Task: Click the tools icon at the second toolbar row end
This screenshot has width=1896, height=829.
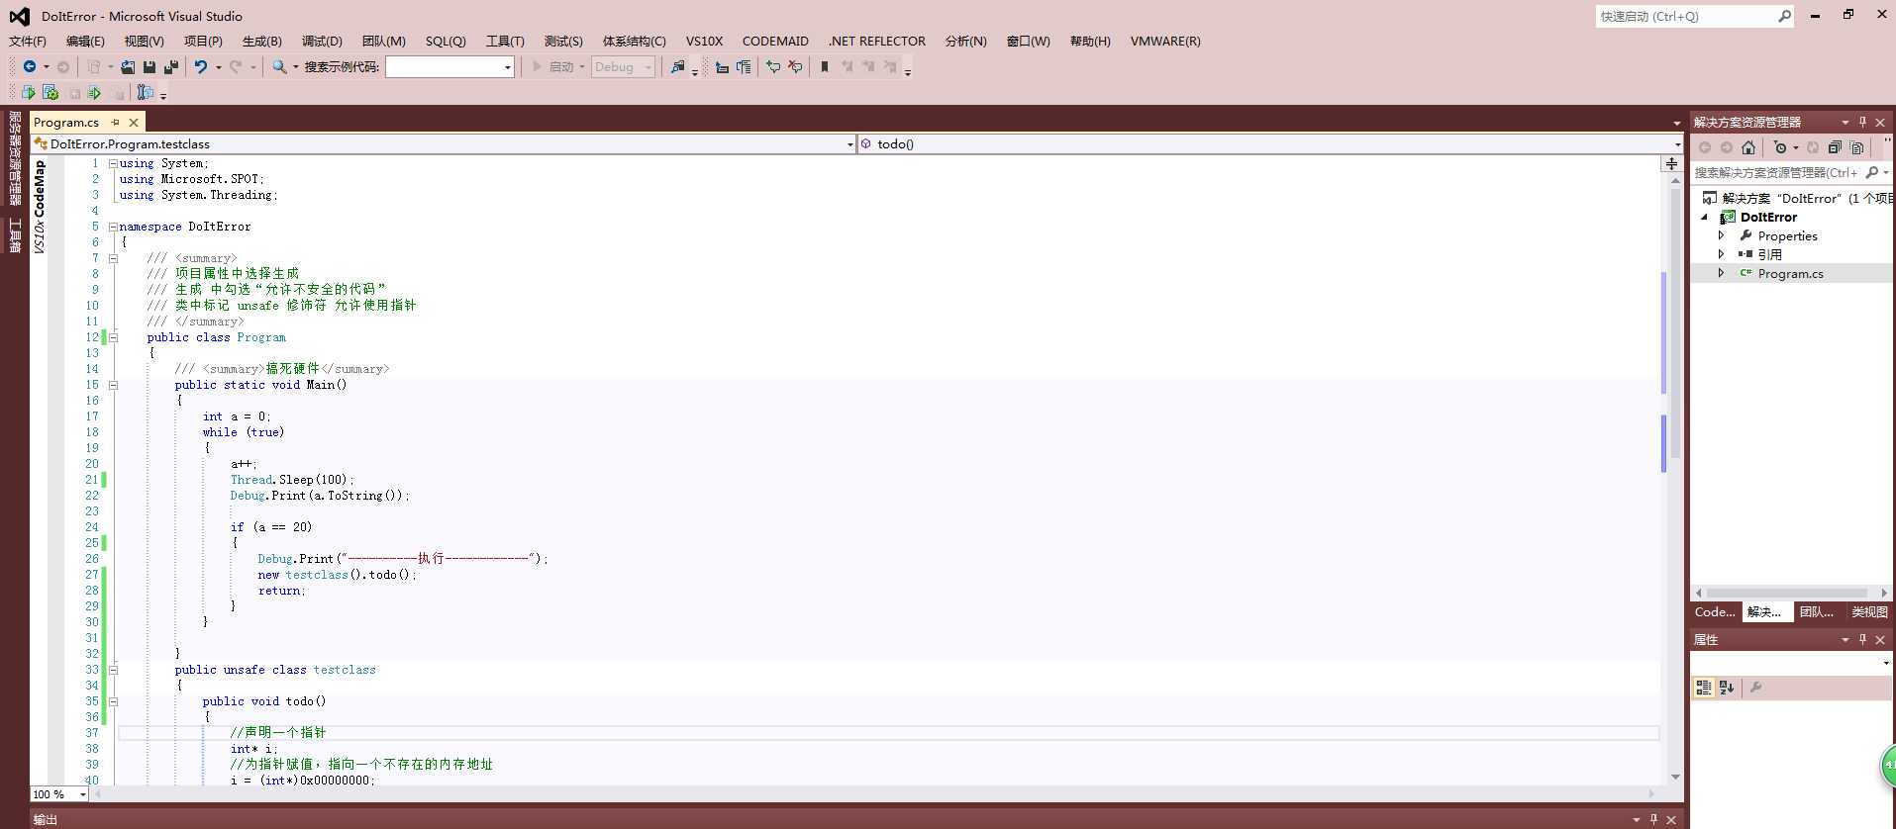Action: point(146,92)
